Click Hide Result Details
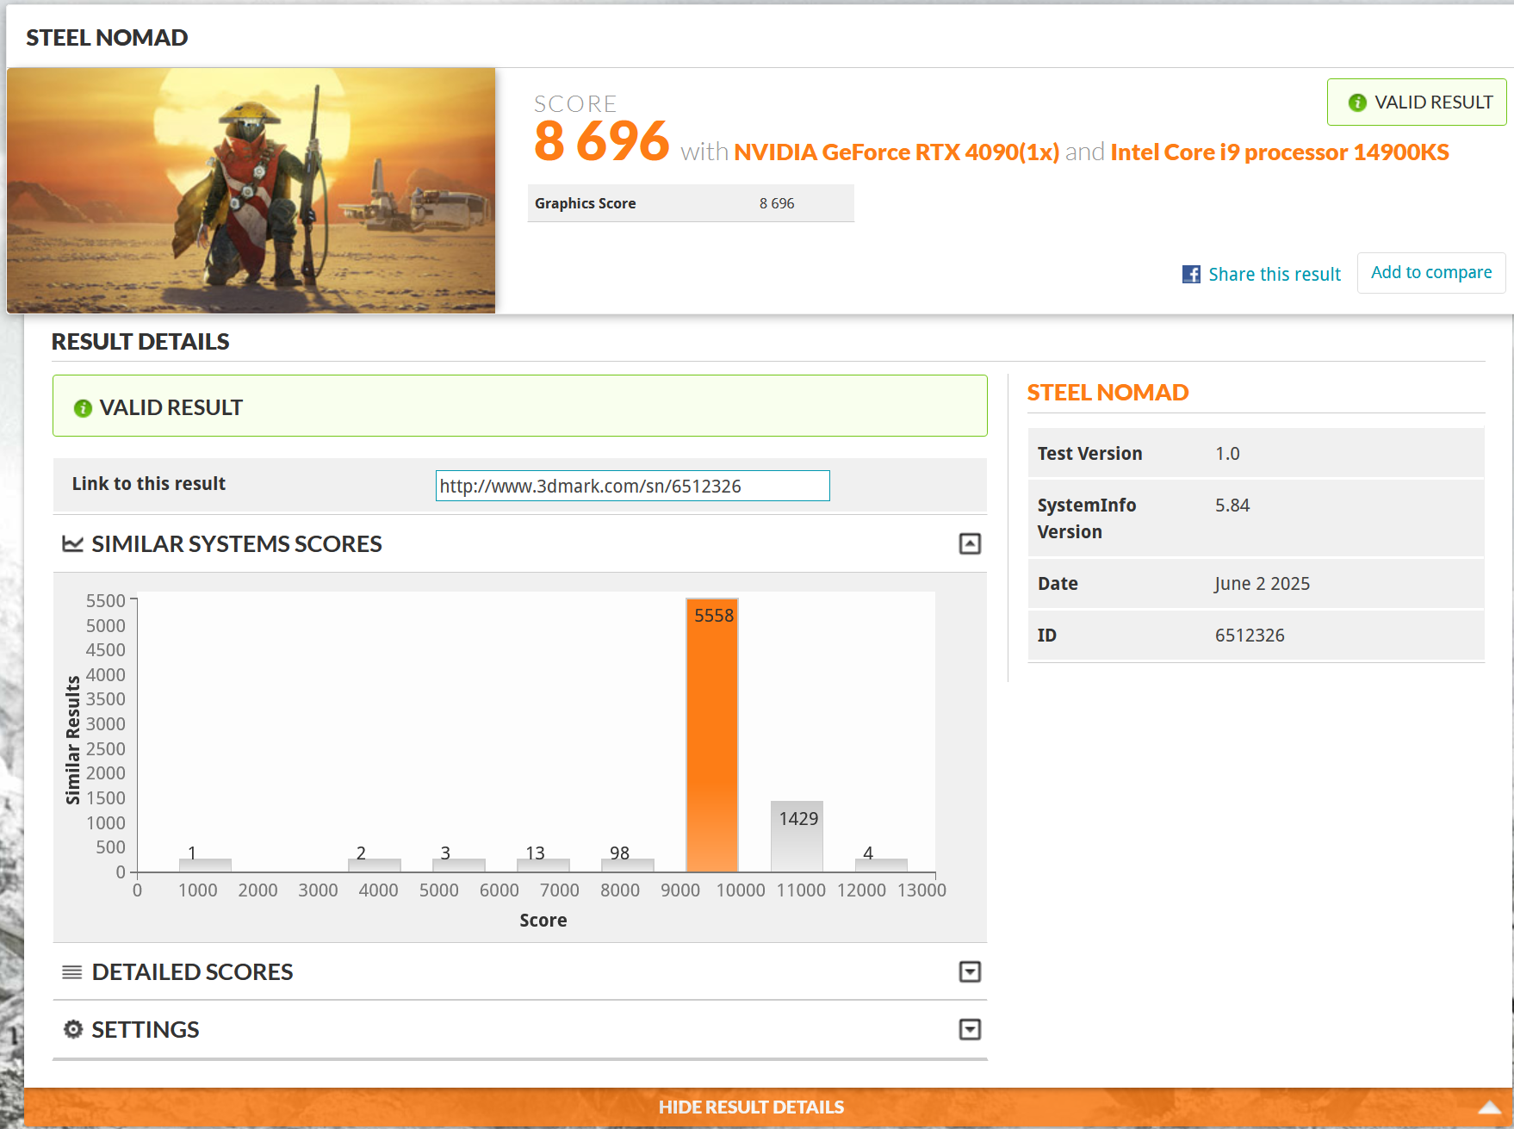The height and width of the screenshot is (1129, 1514). pos(753,1107)
